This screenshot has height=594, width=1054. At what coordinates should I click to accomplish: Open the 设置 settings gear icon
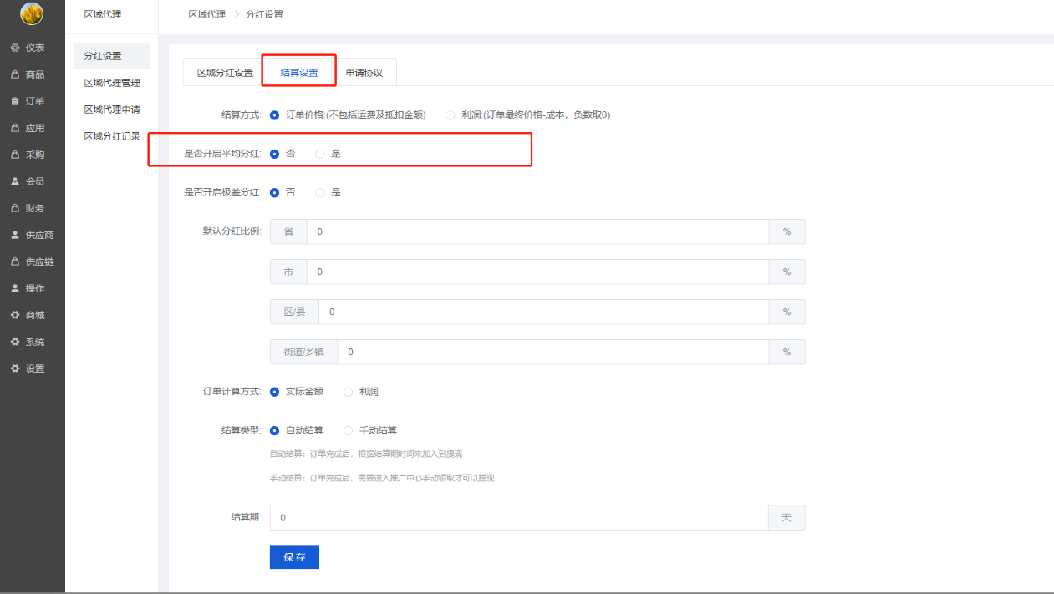tap(15, 369)
